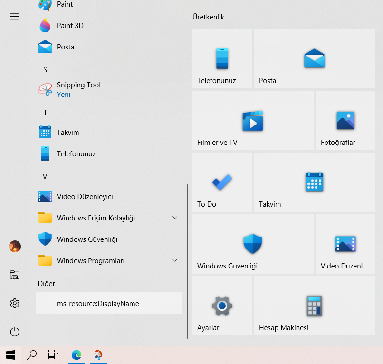Screen dimensions: 383x364
Task: Click the letter S section header
Action: (x=45, y=70)
